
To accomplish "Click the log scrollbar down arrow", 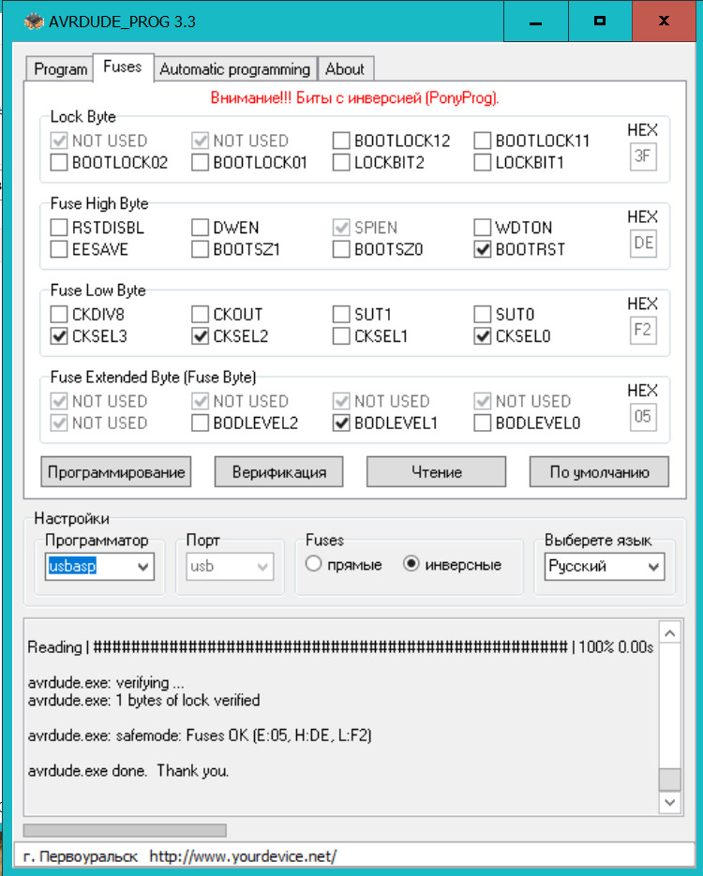I will [669, 803].
